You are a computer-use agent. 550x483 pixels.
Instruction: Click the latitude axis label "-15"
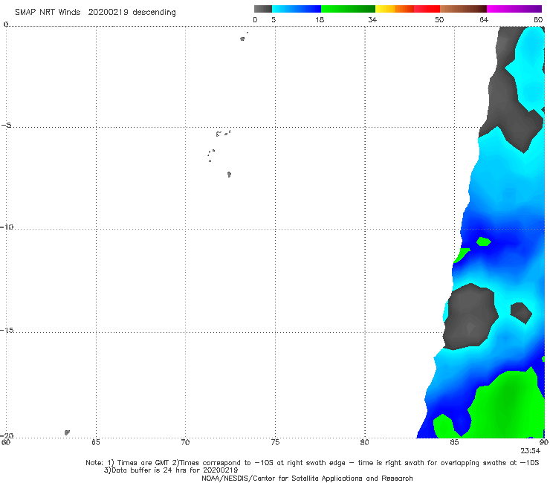[x=7, y=330]
